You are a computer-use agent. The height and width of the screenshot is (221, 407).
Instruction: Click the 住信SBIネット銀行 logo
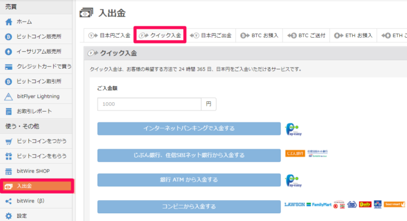tap(317, 154)
